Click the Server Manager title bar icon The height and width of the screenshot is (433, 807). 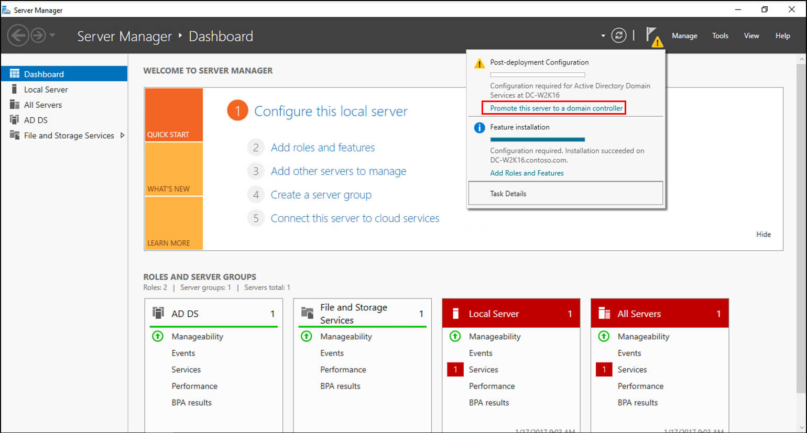(x=6, y=9)
